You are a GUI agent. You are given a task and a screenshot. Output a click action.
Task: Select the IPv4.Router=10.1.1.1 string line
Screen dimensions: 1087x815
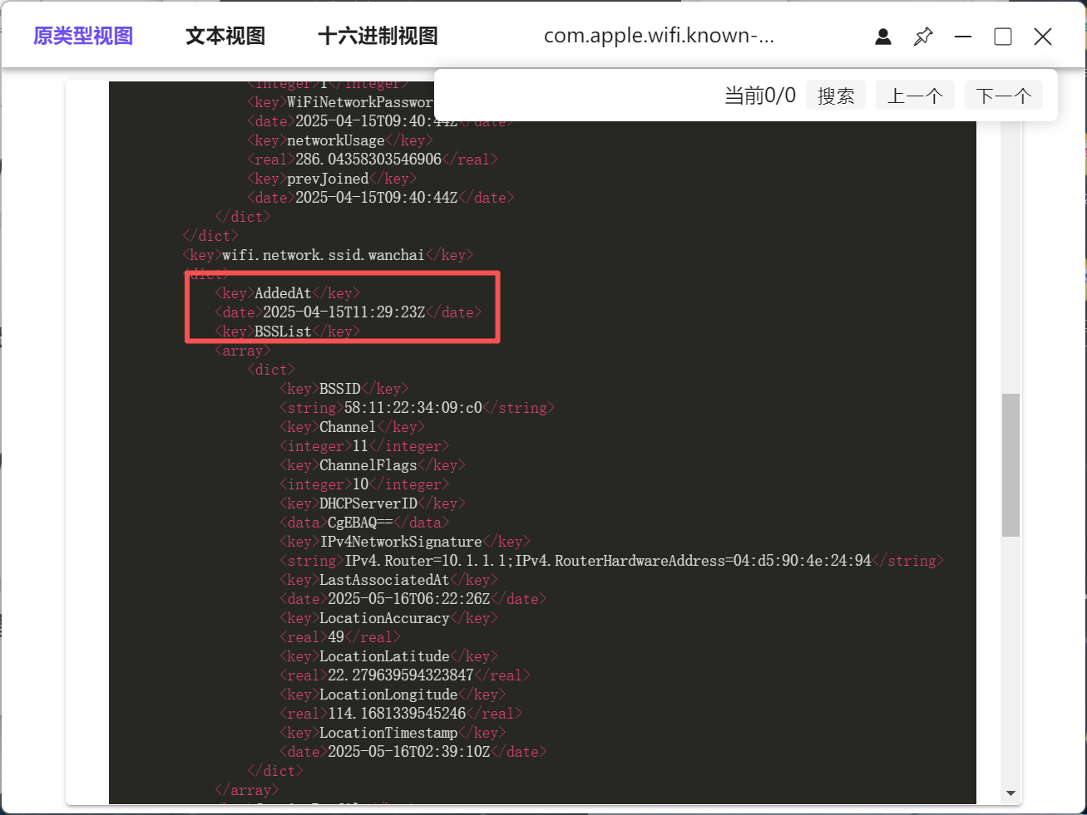point(611,561)
